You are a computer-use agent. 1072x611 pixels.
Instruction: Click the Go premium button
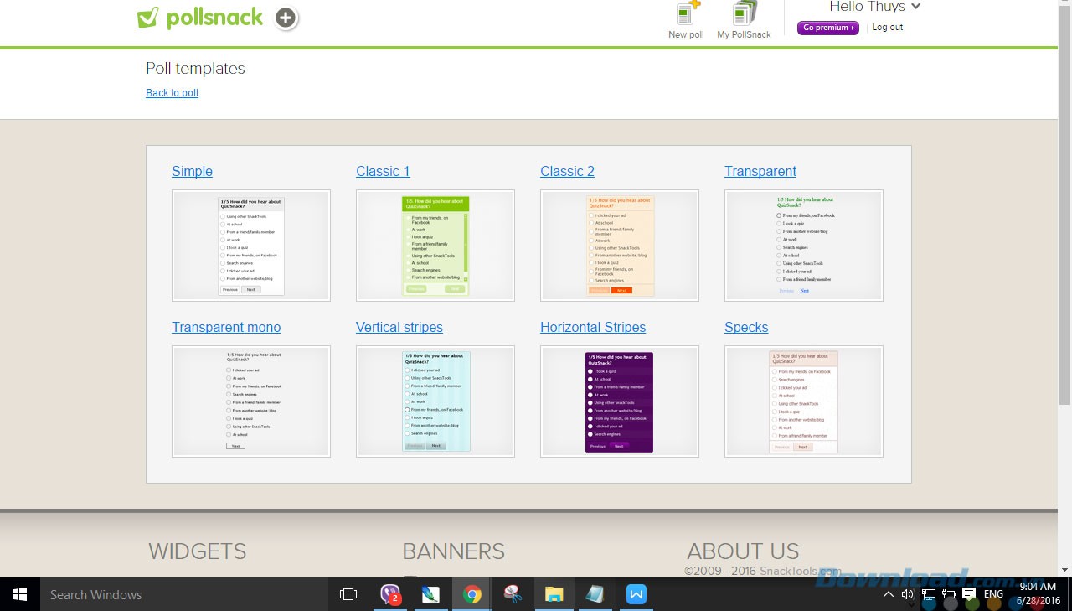click(x=827, y=28)
